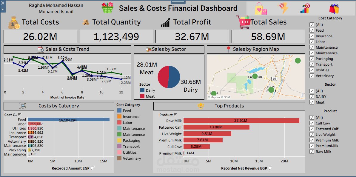The height and width of the screenshot is (177, 356).
Task: Select the Live Weight revenue bar
Action: coord(207,134)
